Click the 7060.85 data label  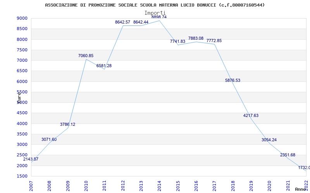pos(86,56)
